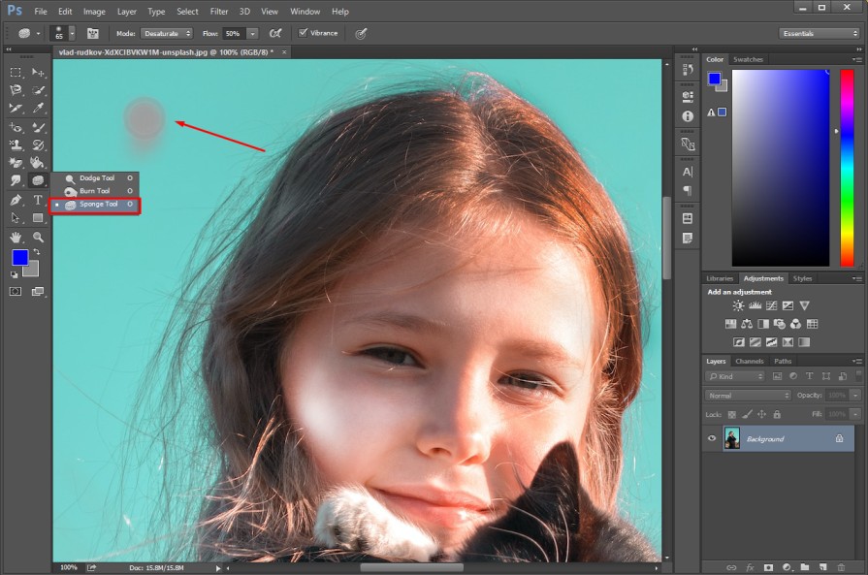This screenshot has height=575, width=868.
Task: Select the Zoom tool magnifier
Action: [x=38, y=237]
